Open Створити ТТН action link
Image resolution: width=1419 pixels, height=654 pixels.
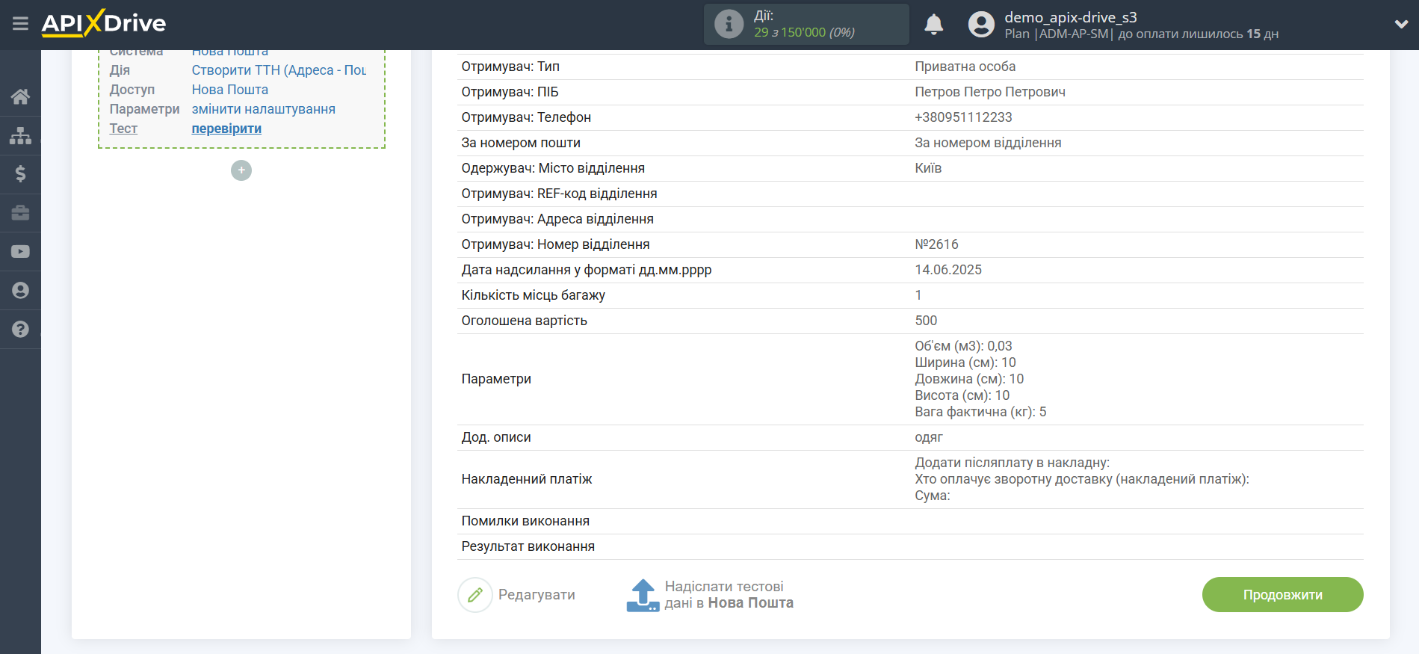pos(279,70)
